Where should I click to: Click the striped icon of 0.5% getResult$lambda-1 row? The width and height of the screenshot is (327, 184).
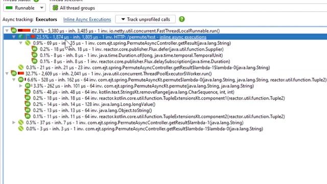pyautogui.click(x=21, y=123)
